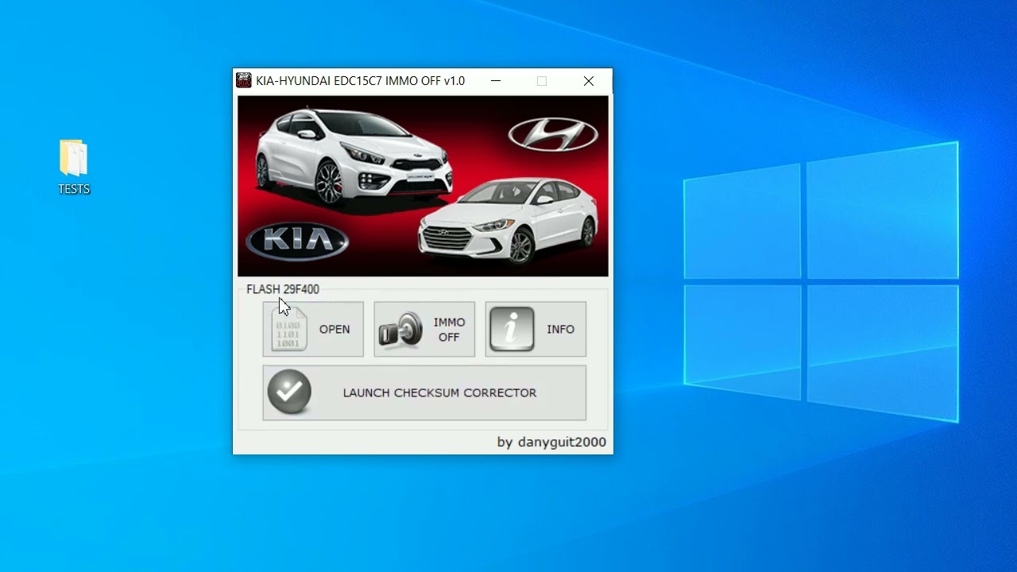Click the key and lock immobilizer icon
The height and width of the screenshot is (572, 1017).
coord(400,330)
